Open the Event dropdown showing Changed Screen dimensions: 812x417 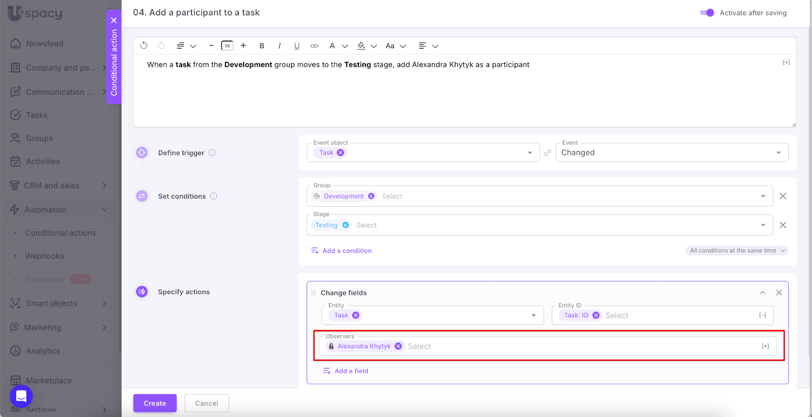pyautogui.click(x=671, y=153)
